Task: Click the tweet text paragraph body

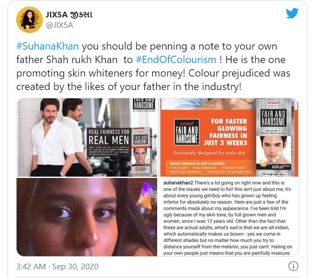Action: click(153, 67)
